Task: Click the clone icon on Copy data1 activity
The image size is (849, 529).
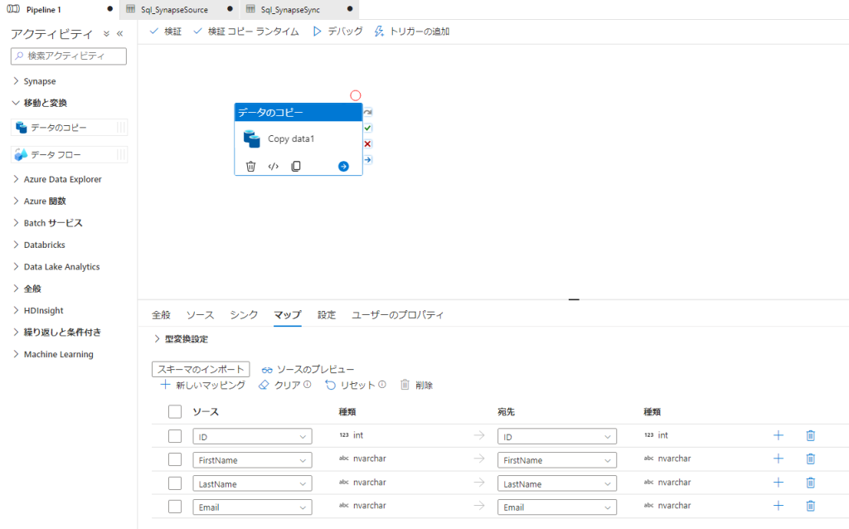Action: pyautogui.click(x=296, y=166)
